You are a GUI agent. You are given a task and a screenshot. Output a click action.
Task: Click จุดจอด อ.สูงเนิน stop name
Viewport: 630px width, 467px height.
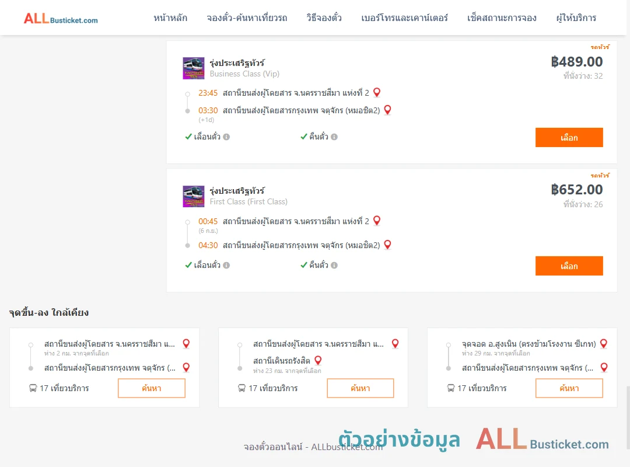(x=528, y=344)
